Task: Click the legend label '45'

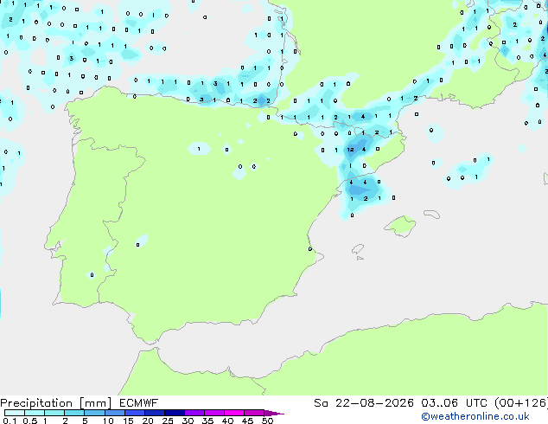Action: (247, 421)
